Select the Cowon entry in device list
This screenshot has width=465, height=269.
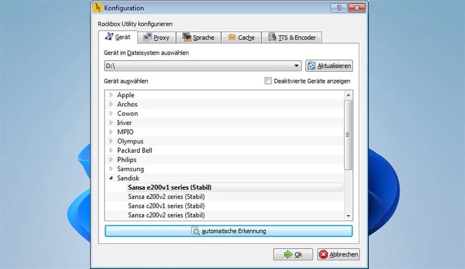tap(127, 113)
